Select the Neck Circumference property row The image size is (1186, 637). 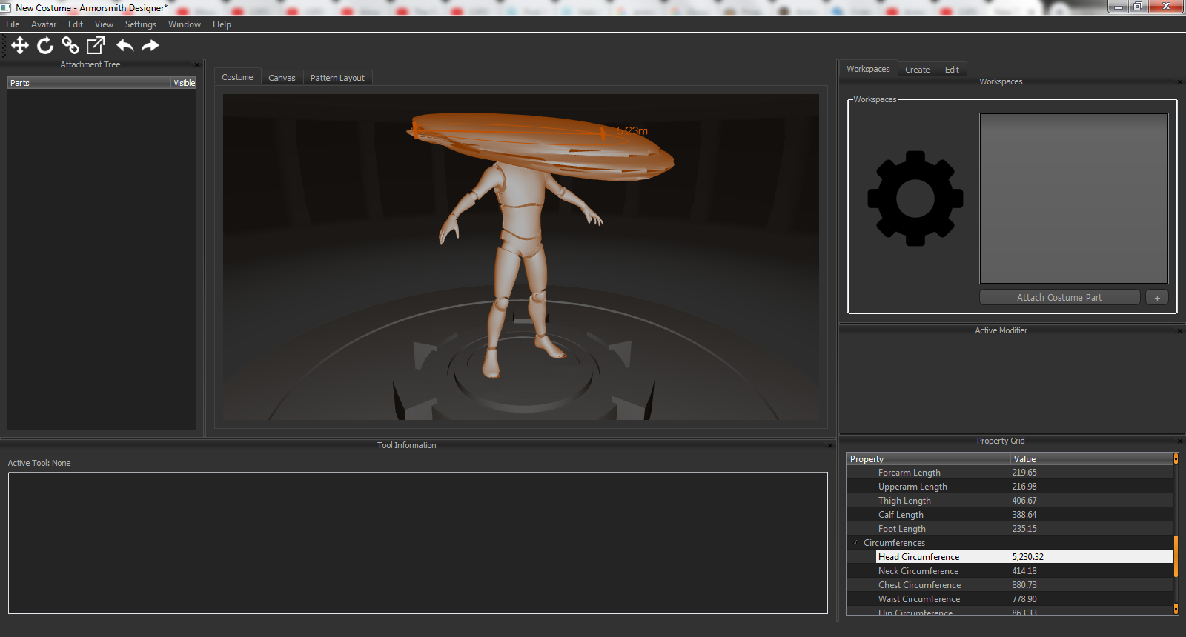pyautogui.click(x=918, y=571)
